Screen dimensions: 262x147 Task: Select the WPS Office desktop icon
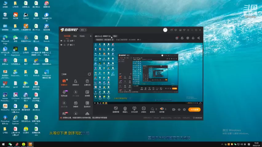click(5, 85)
